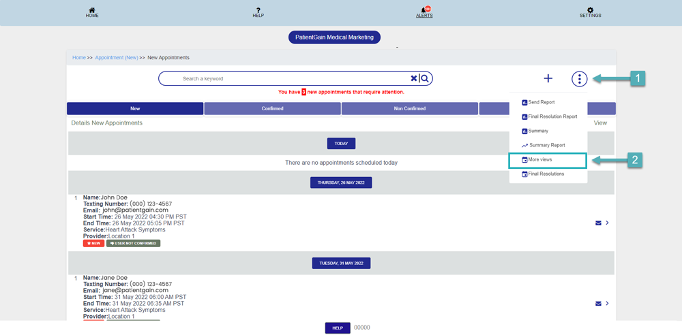
Task: Click 'There are no appointments scheduled today'
Action: click(x=341, y=163)
